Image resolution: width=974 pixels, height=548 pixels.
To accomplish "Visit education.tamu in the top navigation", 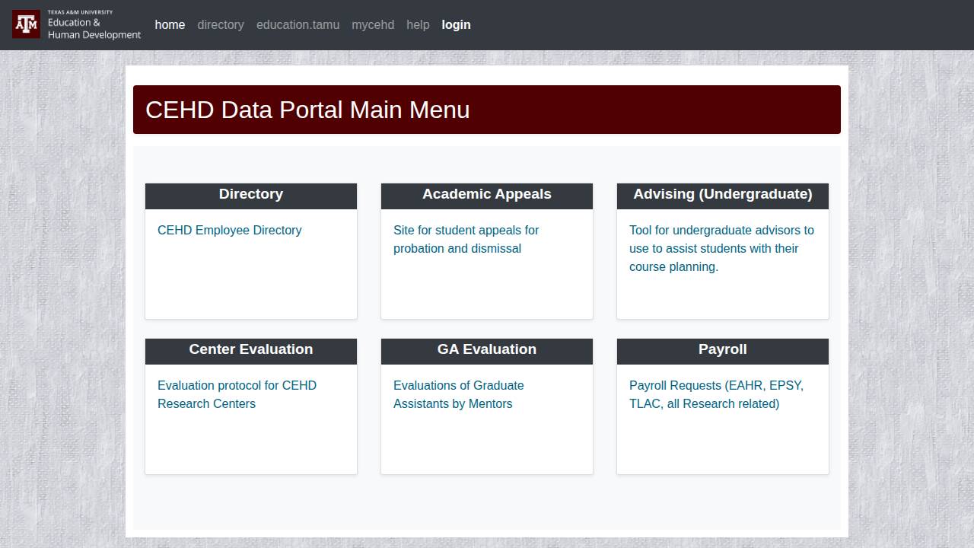I will point(298,25).
